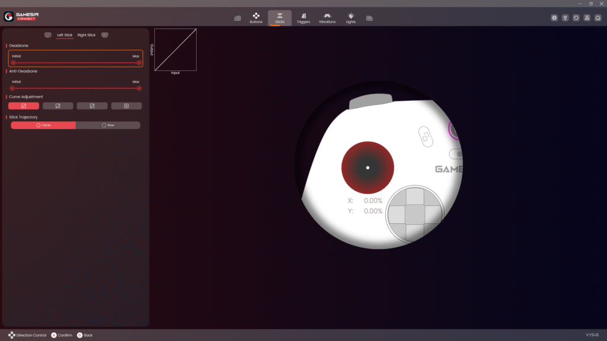
Task: Click the upload/share icon in top-right toolbar
Action: tap(565, 18)
